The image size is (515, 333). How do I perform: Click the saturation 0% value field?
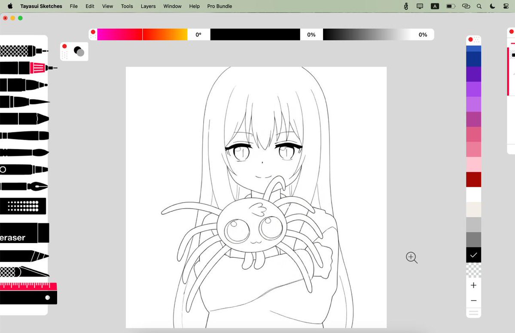(x=311, y=34)
